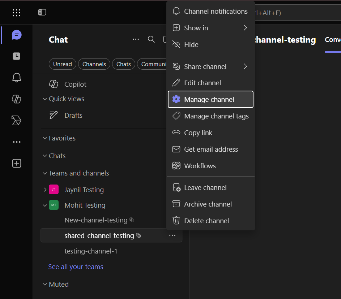Select the Chats filter chip
The width and height of the screenshot is (341, 299).
point(124,64)
